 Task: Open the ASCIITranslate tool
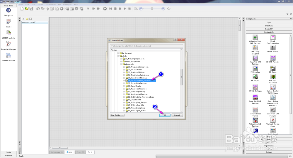point(8,35)
